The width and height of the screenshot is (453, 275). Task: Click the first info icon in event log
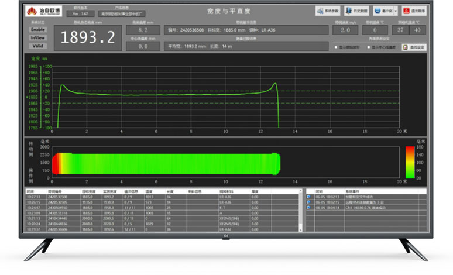pyautogui.click(x=309, y=197)
